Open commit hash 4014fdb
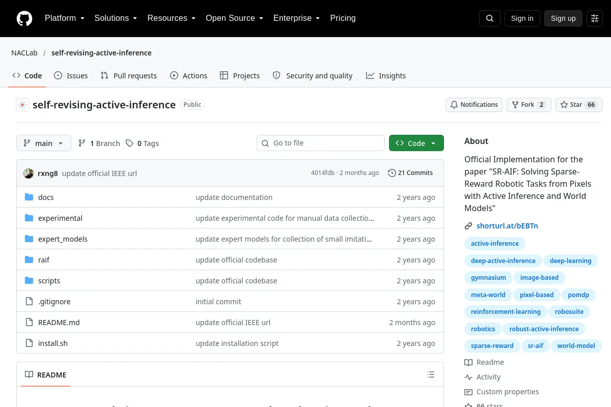This screenshot has height=407, width=611. pos(323,173)
